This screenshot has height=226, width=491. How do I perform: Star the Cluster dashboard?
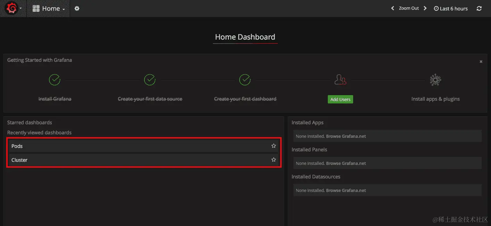[274, 160]
